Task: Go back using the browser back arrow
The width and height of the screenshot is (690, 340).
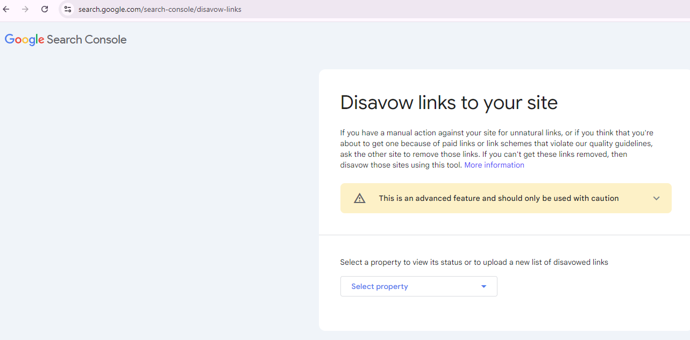Action: 6,9
